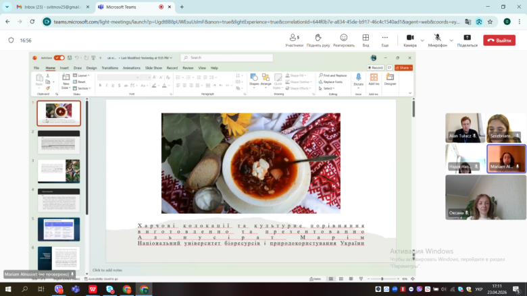This screenshot has width=527, height=296.
Task: Expand the camera options arrow
Action: click(x=422, y=40)
